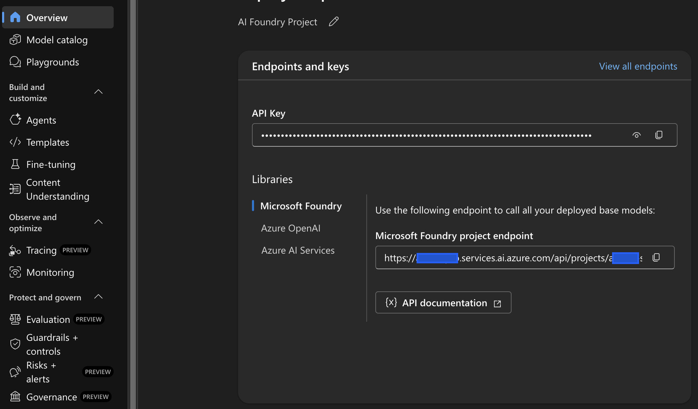Open the Monitoring page

pyautogui.click(x=50, y=272)
